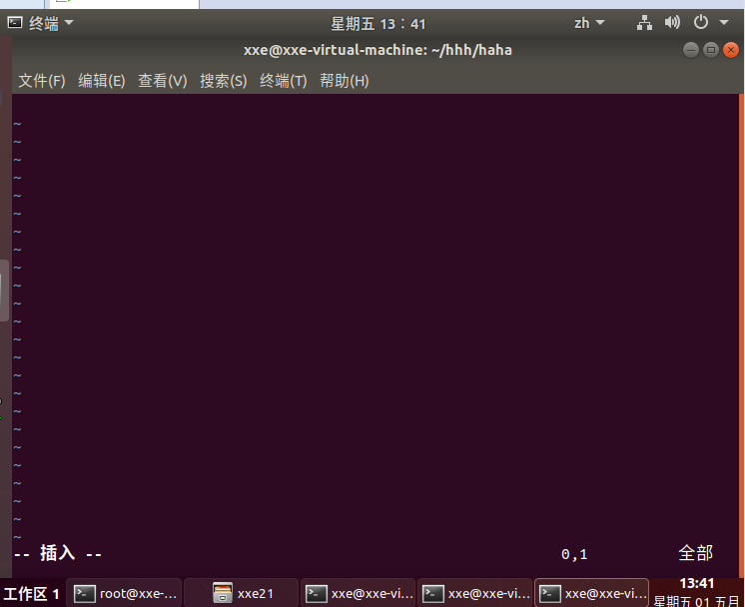Click the network connection icon
This screenshot has height=607, width=745.
pyautogui.click(x=644, y=22)
